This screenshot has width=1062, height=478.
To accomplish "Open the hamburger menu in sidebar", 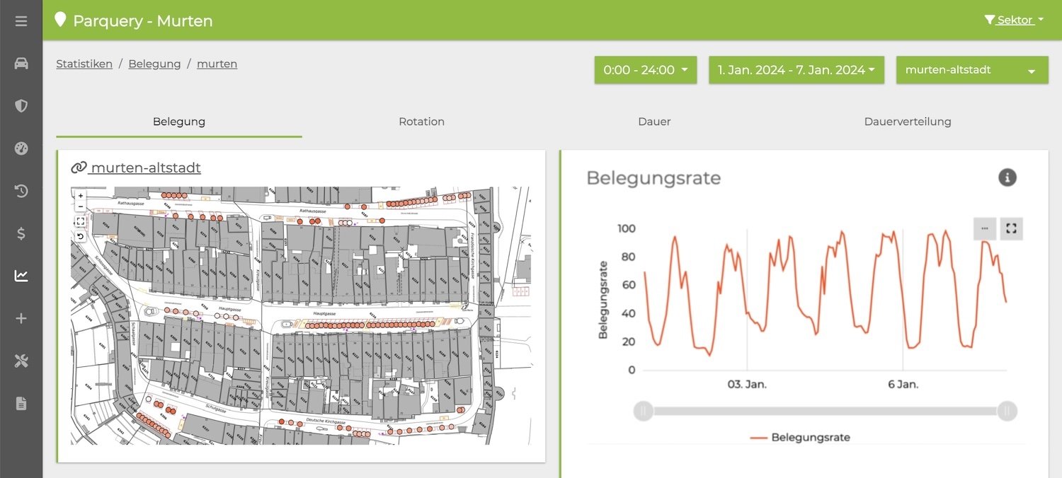I will click(x=21, y=21).
